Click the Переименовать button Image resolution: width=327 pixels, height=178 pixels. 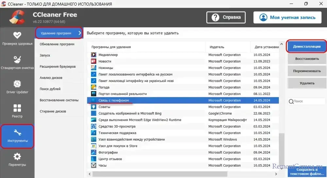click(307, 71)
